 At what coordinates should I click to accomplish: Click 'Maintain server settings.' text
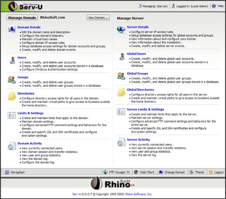click(x=147, y=118)
